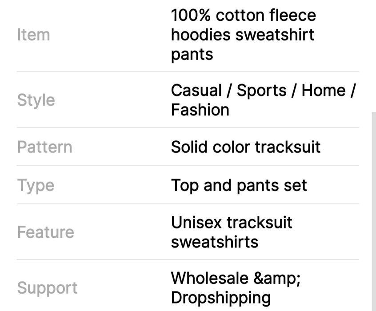Click the vertical scrollbar on the right edge
The width and height of the screenshot is (376, 311).
pyautogui.click(x=374, y=209)
